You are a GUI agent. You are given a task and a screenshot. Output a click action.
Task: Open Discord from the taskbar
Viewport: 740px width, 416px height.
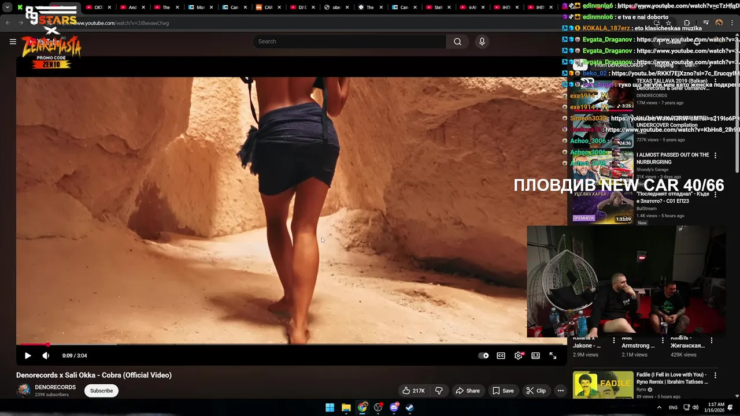(394, 407)
